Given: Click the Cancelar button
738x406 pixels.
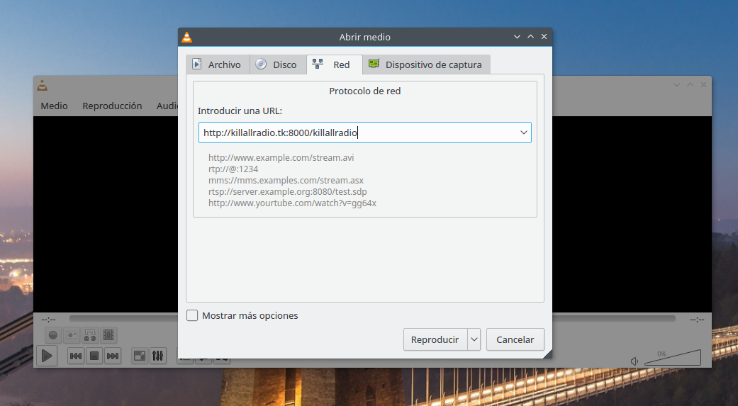Looking at the screenshot, I should coord(515,339).
